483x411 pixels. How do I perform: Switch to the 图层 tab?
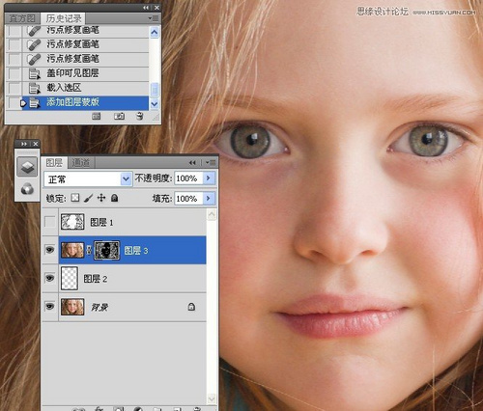click(54, 163)
